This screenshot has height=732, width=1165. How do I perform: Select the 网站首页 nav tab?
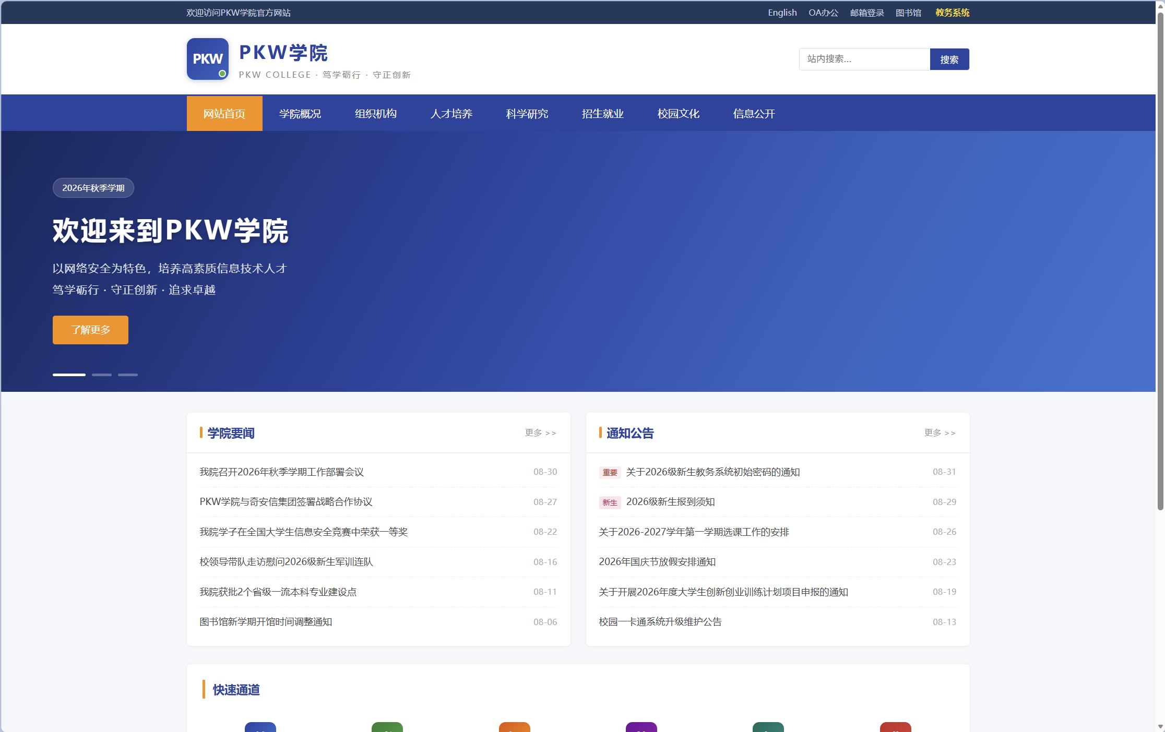tap(224, 113)
